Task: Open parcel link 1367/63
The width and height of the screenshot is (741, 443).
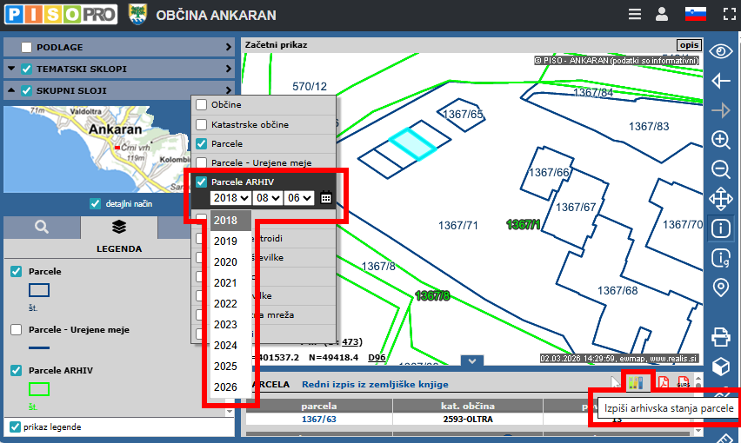Action: point(318,420)
